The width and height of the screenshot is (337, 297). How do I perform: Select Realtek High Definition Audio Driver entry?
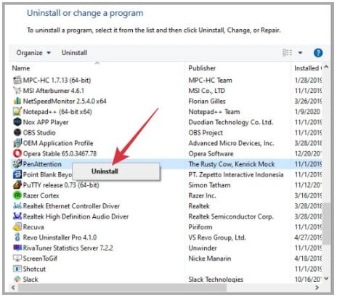[76, 216]
